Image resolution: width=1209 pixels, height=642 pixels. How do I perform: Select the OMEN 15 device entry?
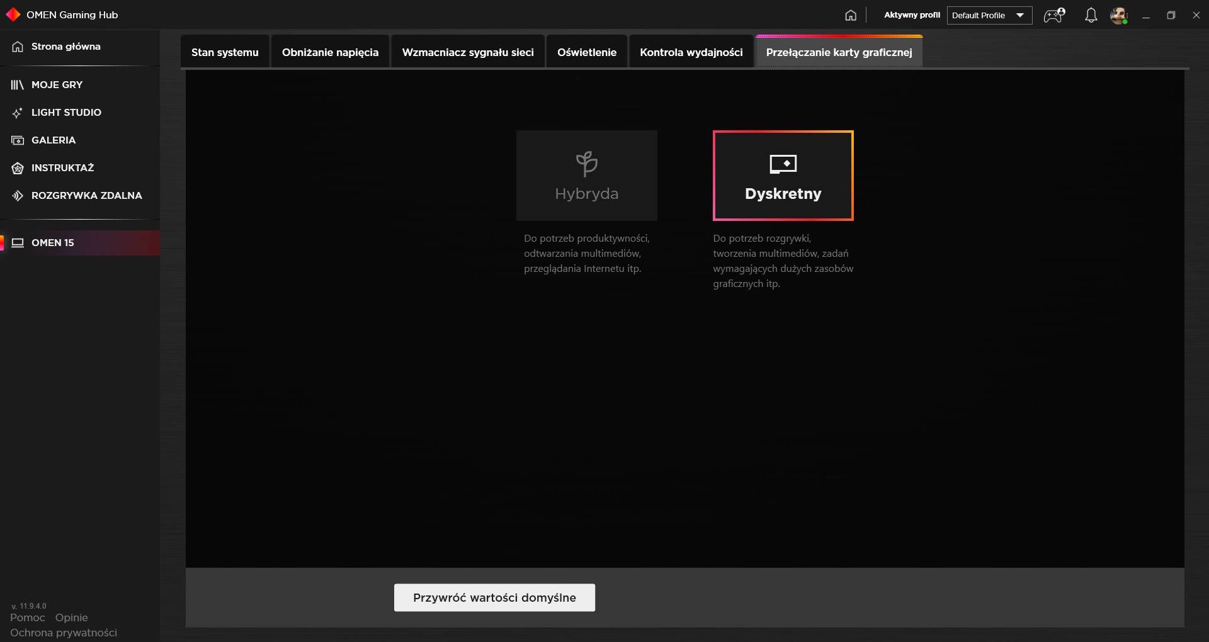(x=80, y=243)
